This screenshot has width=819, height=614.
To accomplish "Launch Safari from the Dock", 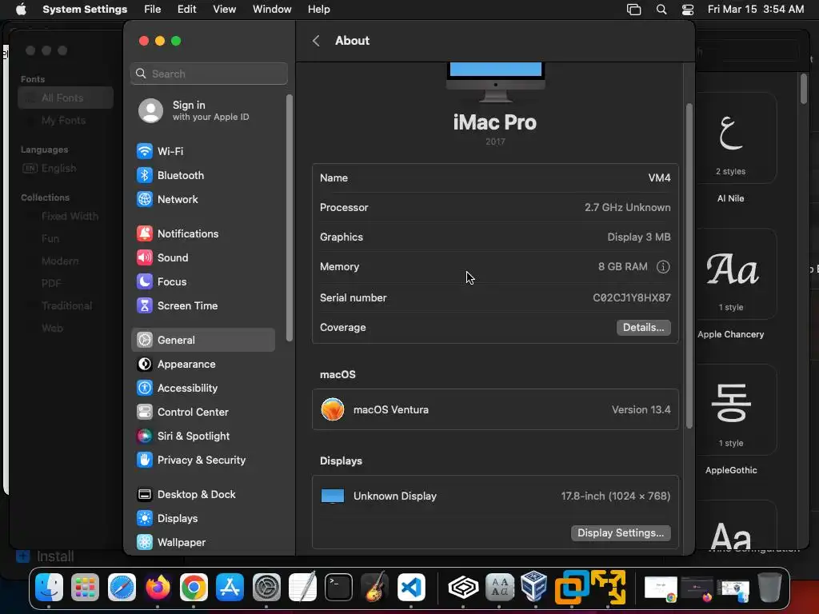I will tap(122, 588).
